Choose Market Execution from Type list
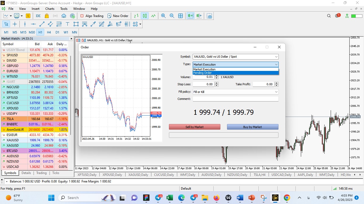This screenshot has width=364, height=204. 236,69
